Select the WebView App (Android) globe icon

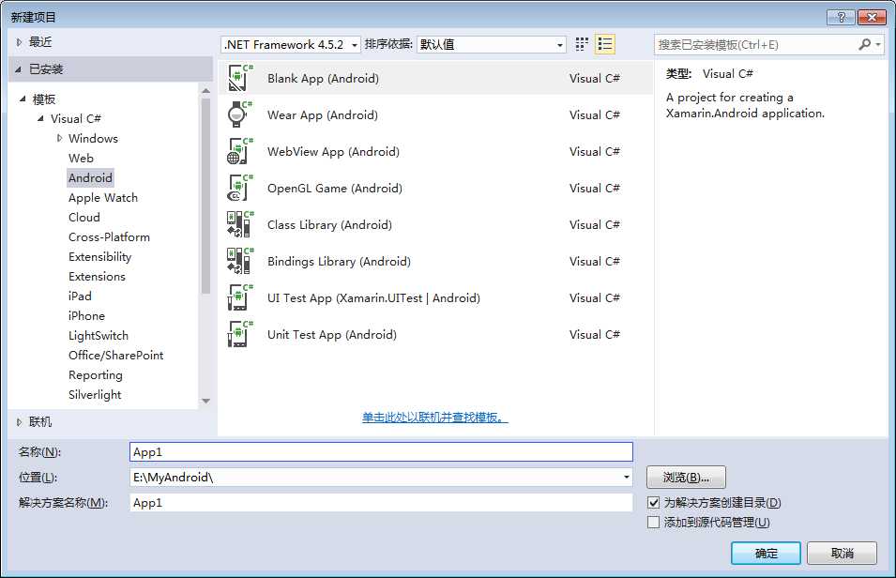coord(239,151)
